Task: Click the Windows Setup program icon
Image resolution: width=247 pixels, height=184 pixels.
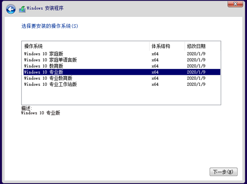Action: (x=22, y=9)
